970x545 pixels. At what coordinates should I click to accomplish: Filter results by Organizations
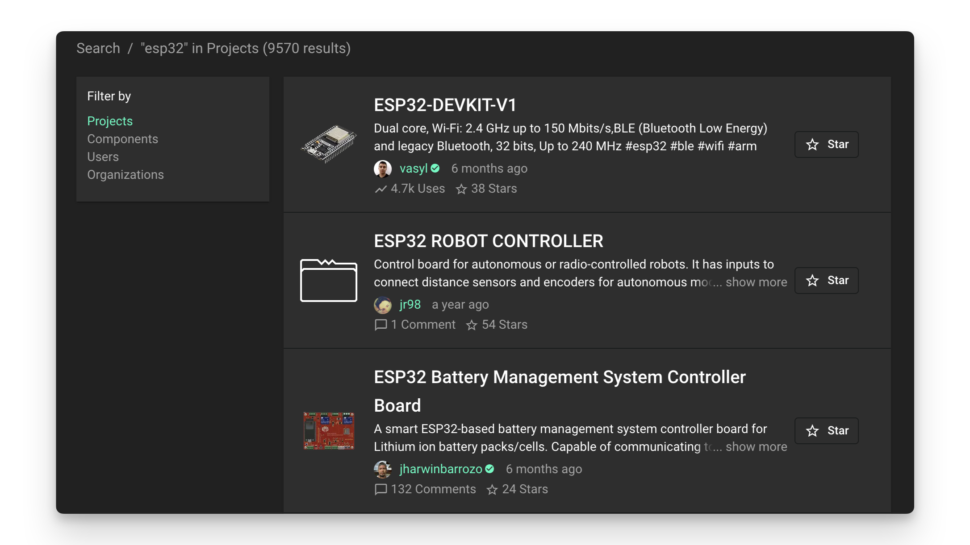[x=125, y=175]
